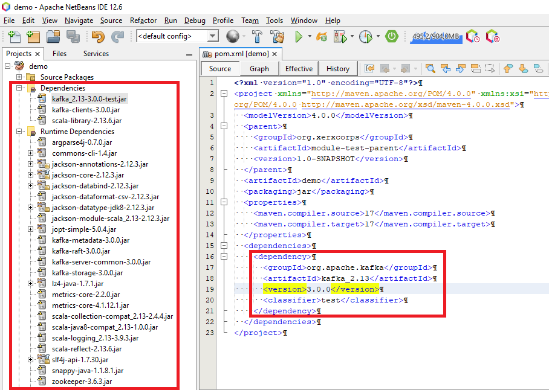Go to Next Bookmark icon
This screenshot has width=549, height=390.
(523, 68)
